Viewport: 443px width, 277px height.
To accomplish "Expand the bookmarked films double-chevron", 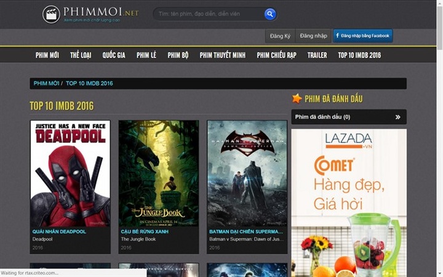I will point(398,117).
